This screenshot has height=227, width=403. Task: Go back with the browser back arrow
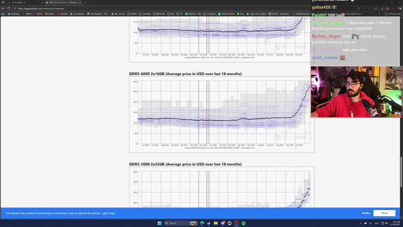pos(3,9)
